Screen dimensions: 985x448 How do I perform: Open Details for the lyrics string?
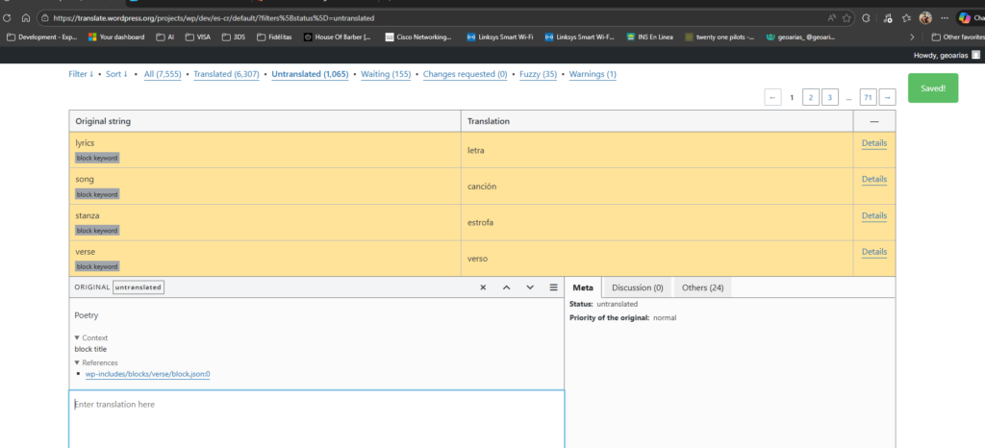pyautogui.click(x=873, y=143)
